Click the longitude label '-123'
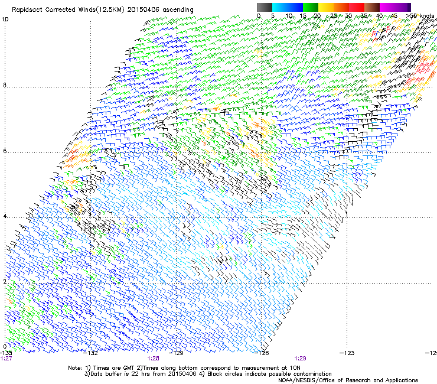 pyautogui.click(x=347, y=353)
